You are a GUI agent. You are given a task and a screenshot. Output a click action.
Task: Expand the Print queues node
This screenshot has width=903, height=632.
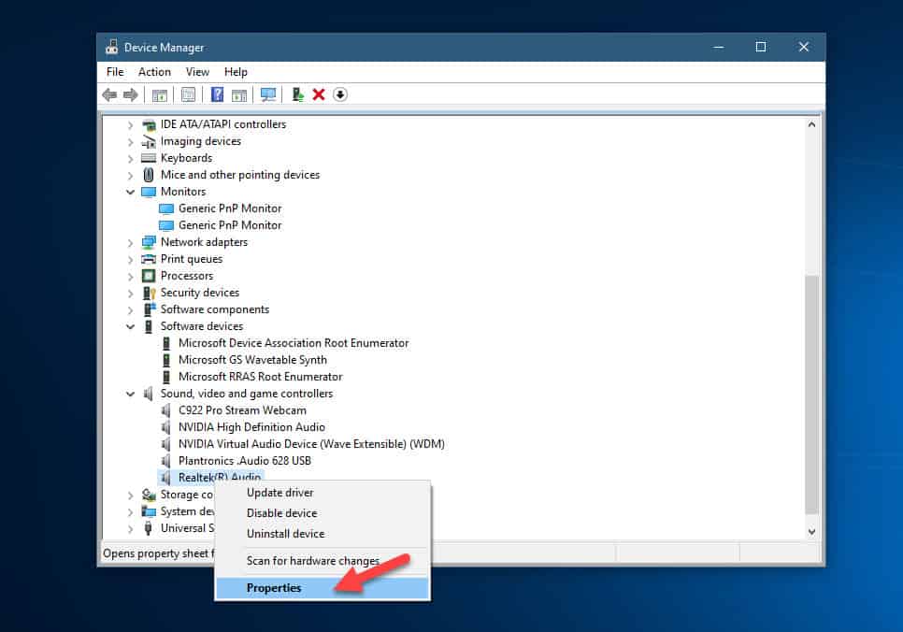pos(131,259)
